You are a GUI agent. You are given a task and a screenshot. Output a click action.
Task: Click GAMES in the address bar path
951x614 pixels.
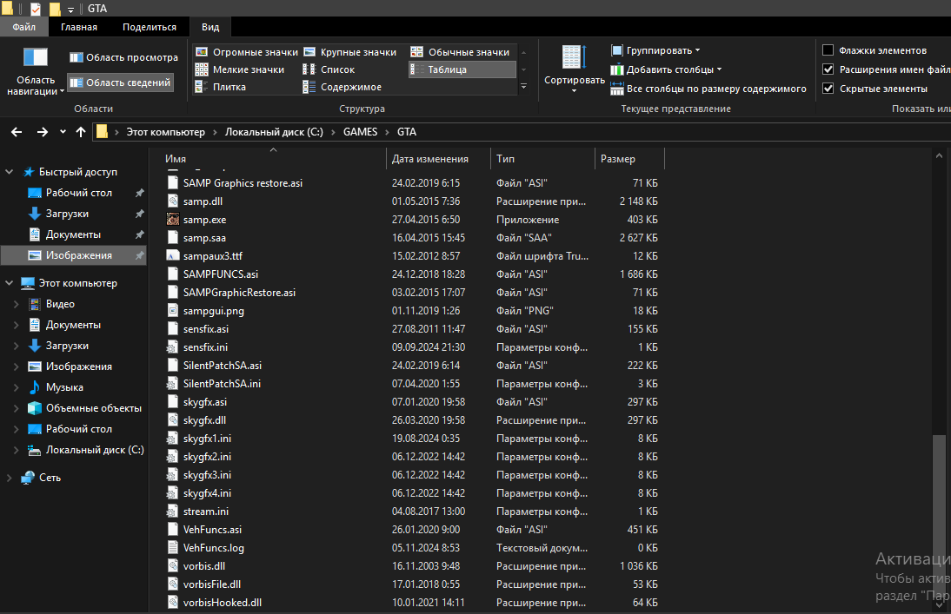(x=360, y=132)
